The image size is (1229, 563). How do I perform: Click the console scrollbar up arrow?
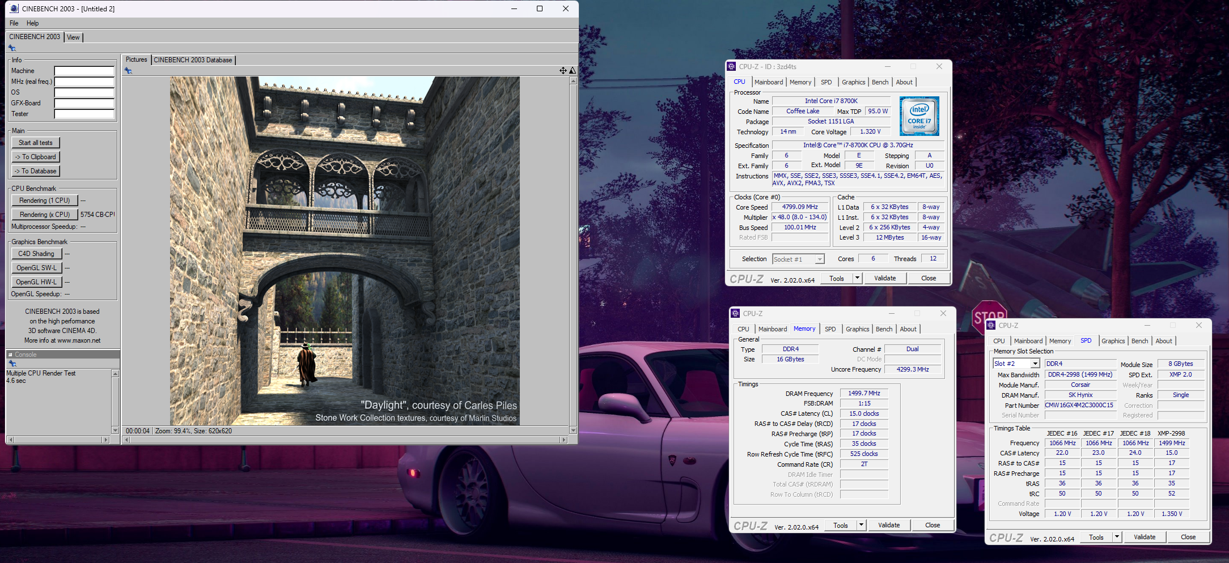pyautogui.click(x=115, y=374)
